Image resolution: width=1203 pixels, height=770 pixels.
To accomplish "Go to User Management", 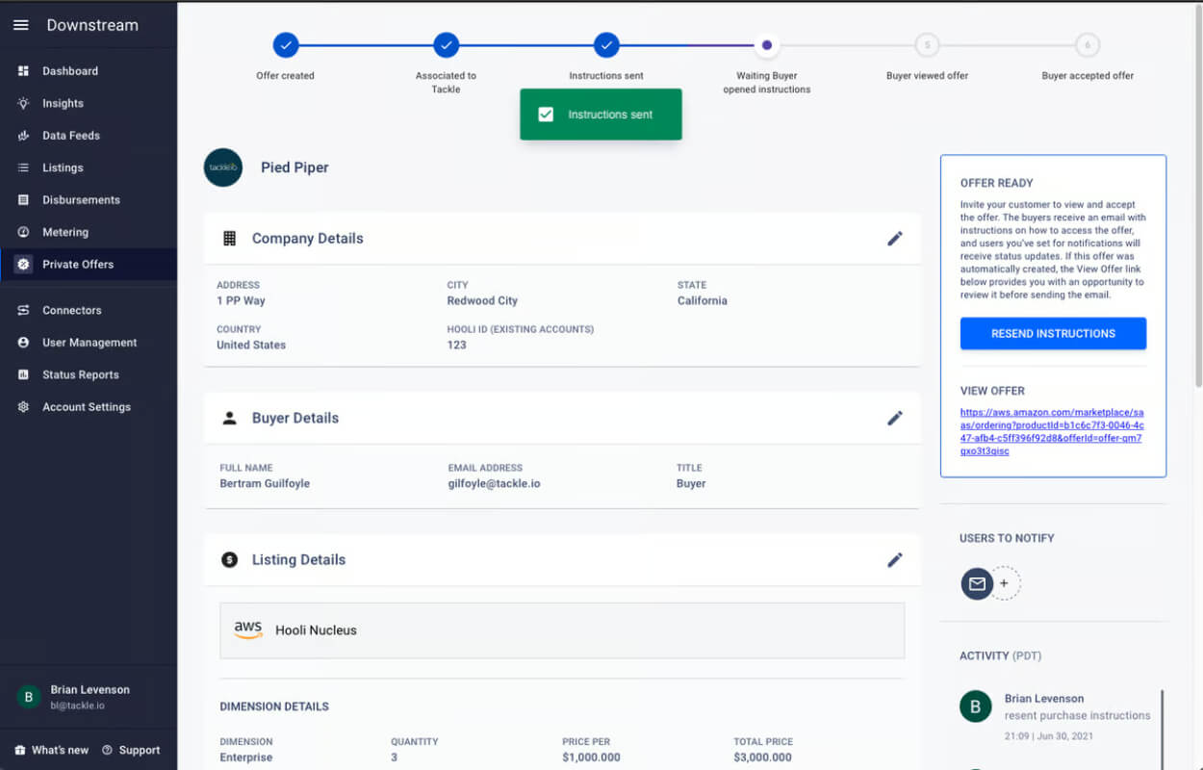I will pos(89,343).
